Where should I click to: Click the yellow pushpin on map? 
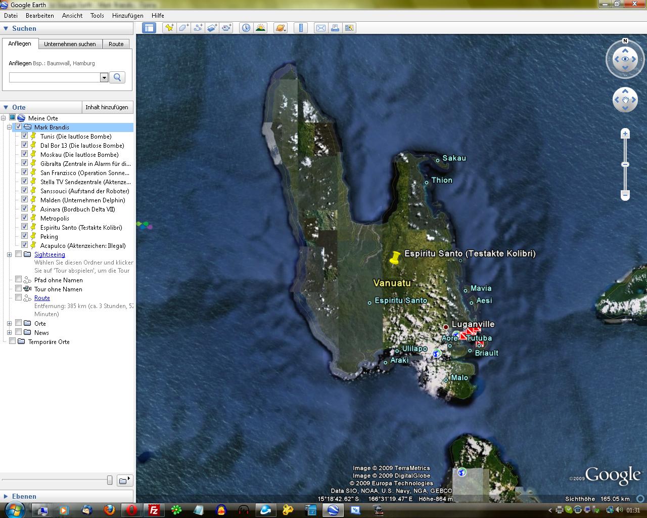click(395, 259)
